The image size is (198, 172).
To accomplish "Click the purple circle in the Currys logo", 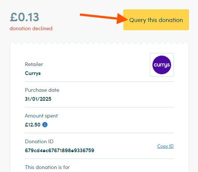I will tap(162, 65).
